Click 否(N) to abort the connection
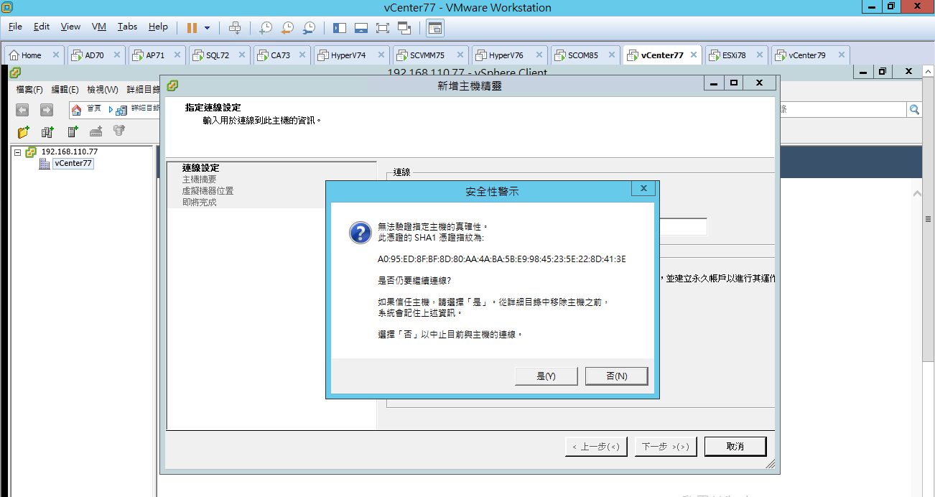The image size is (935, 497). coord(616,376)
